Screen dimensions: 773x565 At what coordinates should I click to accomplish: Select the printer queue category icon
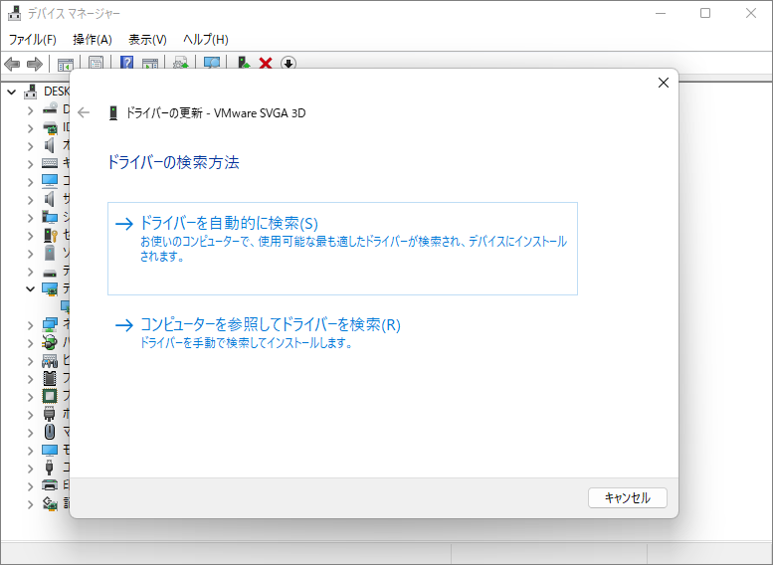coord(50,485)
